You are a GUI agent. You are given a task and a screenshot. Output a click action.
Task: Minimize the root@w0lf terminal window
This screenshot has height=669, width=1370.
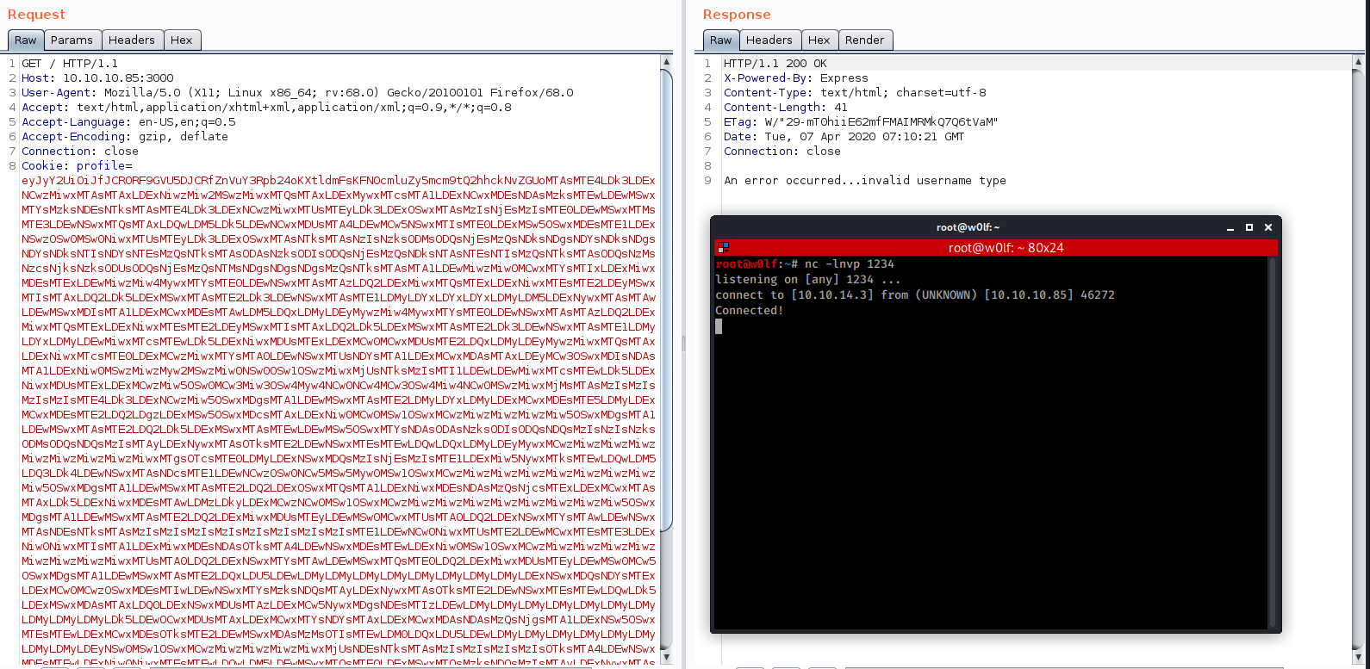[x=1231, y=227]
